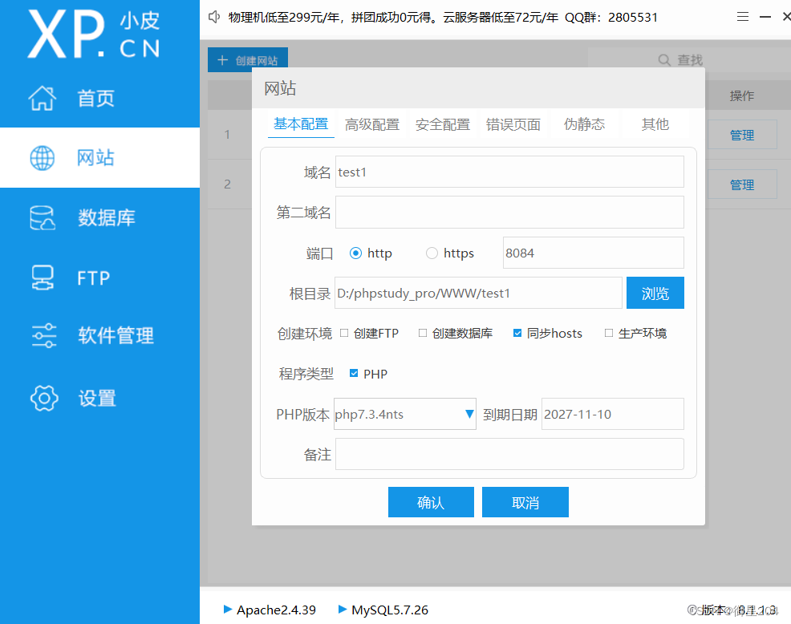Switch to the 伪静态 tab

[584, 124]
